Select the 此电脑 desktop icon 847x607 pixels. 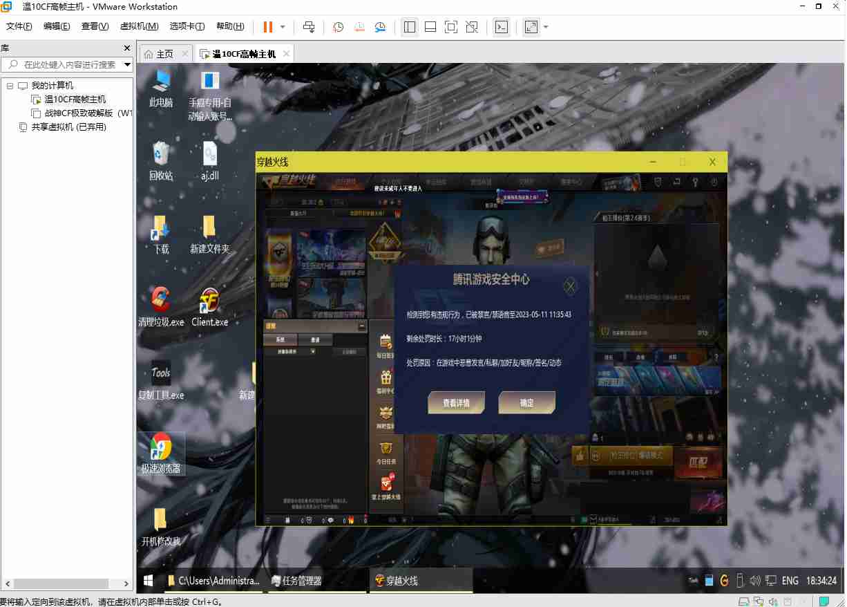click(x=161, y=88)
